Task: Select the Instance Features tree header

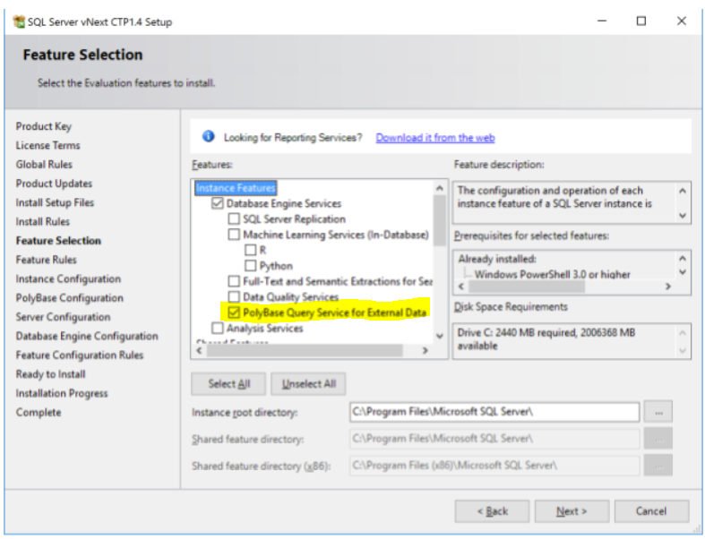Action: pyautogui.click(x=236, y=188)
